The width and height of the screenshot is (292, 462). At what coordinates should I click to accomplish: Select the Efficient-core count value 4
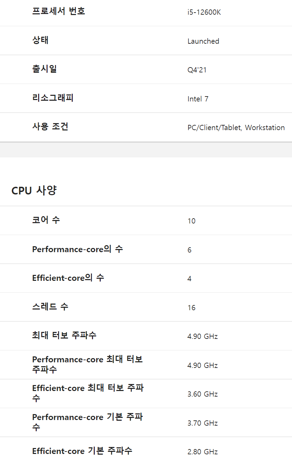tap(189, 279)
